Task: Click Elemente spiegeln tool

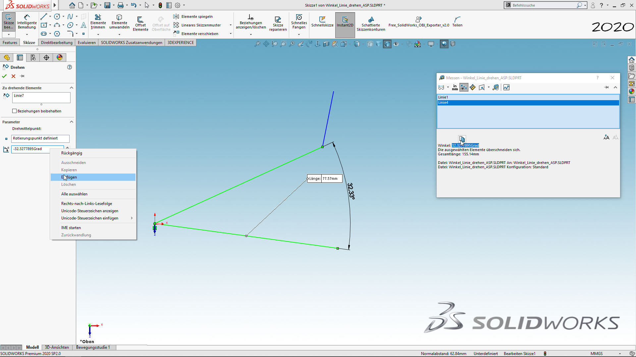Action: (193, 17)
